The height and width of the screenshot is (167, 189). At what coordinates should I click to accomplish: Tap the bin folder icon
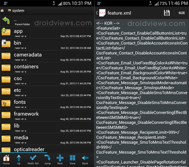(x=6, y=44)
